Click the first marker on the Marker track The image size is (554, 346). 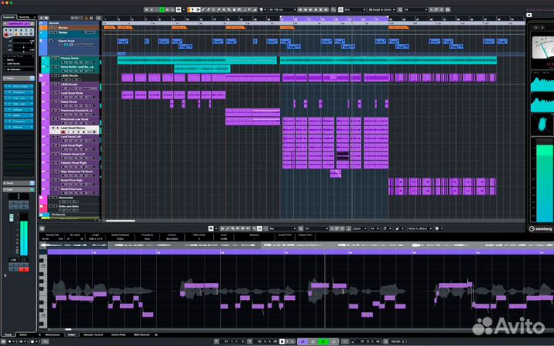109,28
